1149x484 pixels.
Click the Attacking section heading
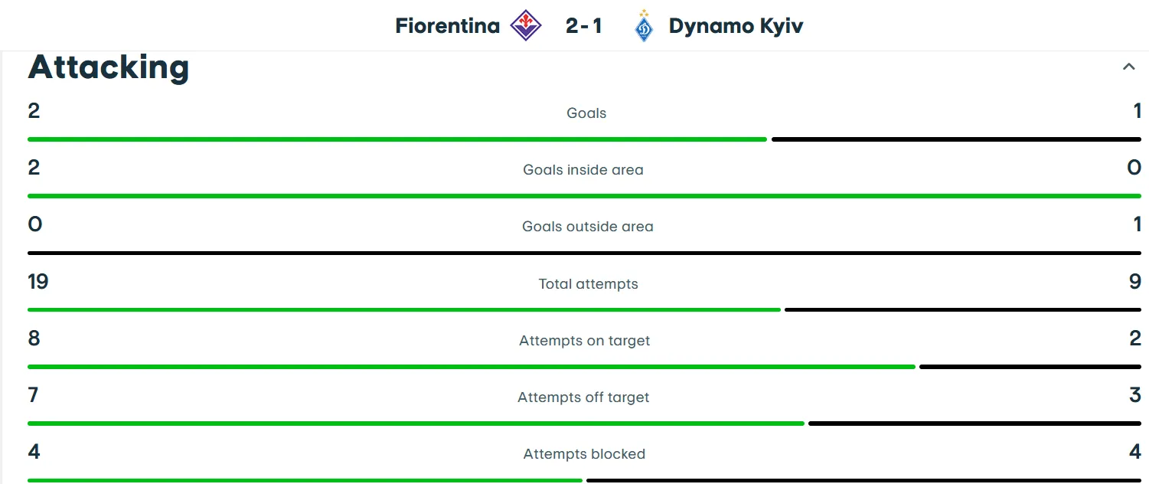109,67
